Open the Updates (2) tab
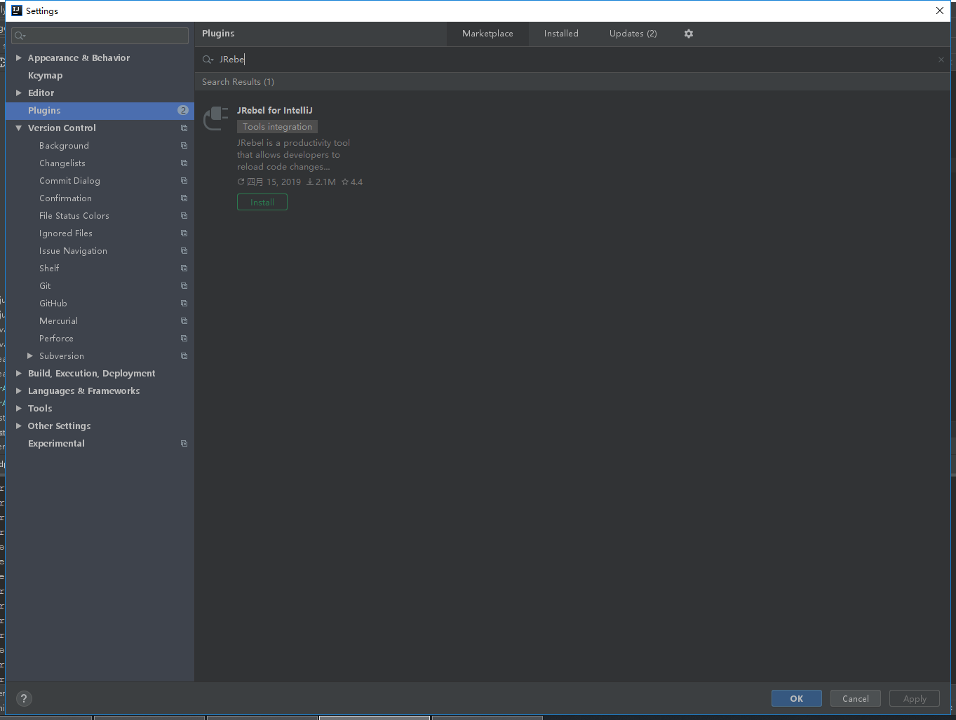Image resolution: width=956 pixels, height=720 pixels. [x=633, y=34]
